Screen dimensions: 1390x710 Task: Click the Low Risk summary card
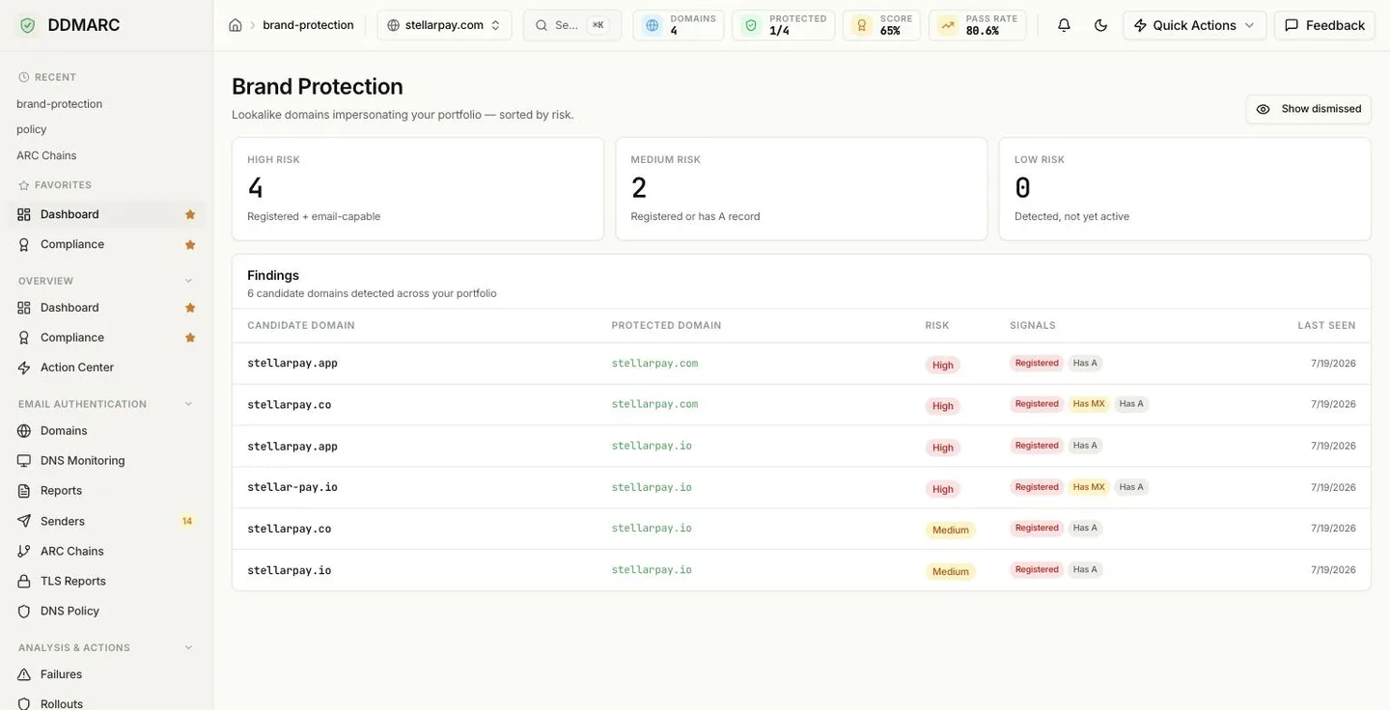click(x=1184, y=189)
